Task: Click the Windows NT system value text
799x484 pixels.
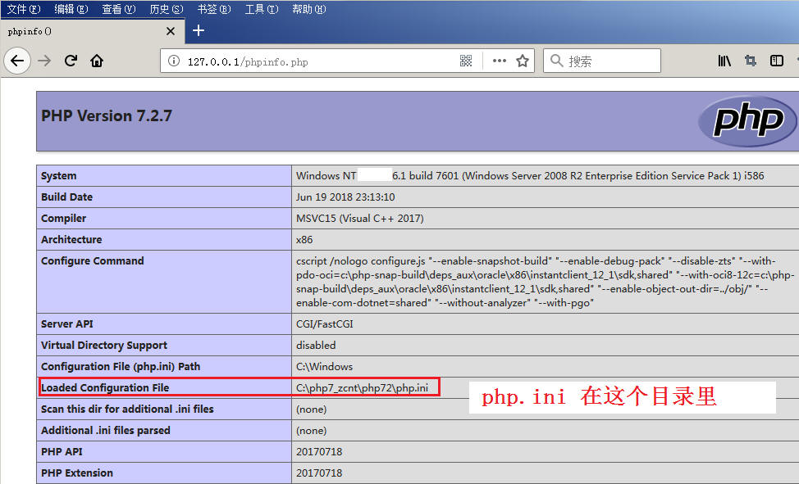Action: coord(530,175)
